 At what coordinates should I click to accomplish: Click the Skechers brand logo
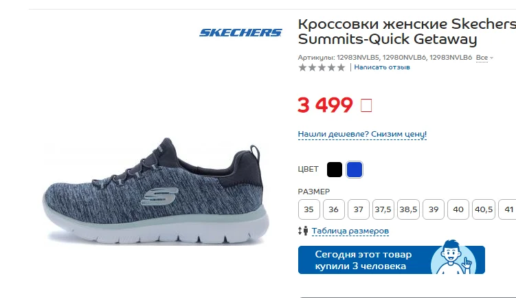240,32
